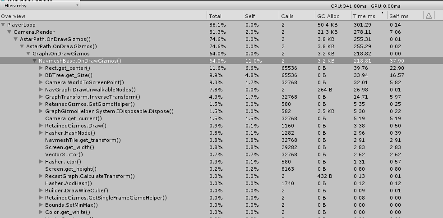Click the 29282 calls value
This screenshot has width=443, height=218.
click(289, 147)
